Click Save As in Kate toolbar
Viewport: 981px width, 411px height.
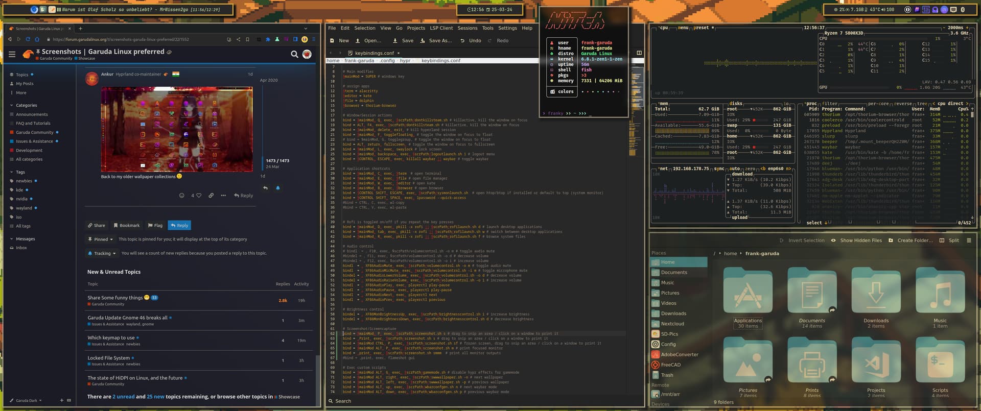coord(436,41)
